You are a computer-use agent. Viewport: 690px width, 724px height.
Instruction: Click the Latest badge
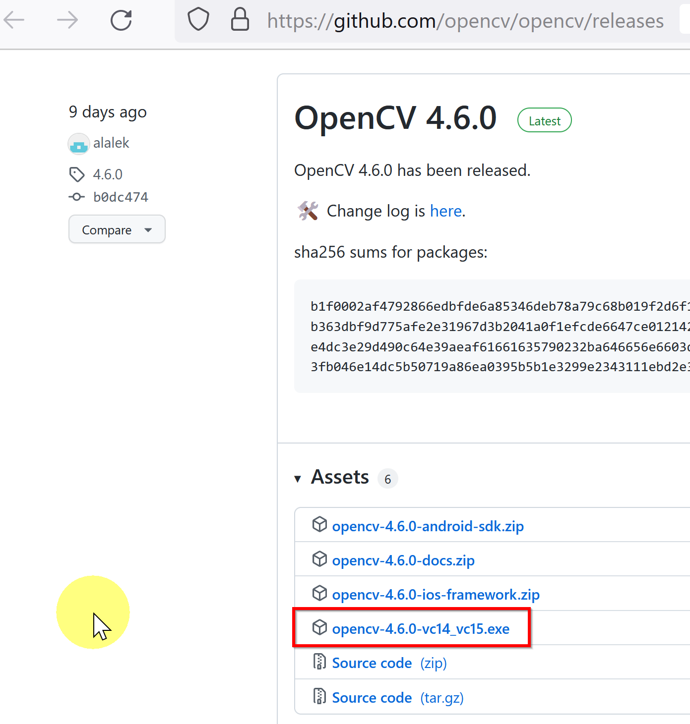[545, 120]
